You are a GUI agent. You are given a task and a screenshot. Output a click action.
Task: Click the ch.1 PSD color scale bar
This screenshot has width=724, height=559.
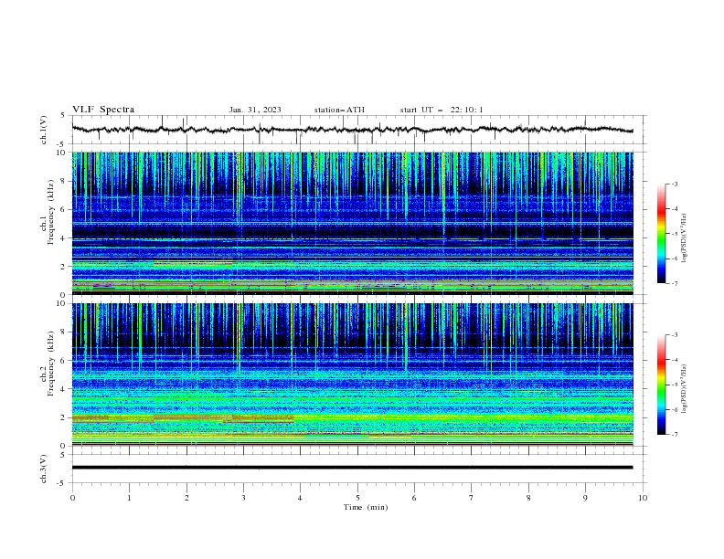coord(661,234)
